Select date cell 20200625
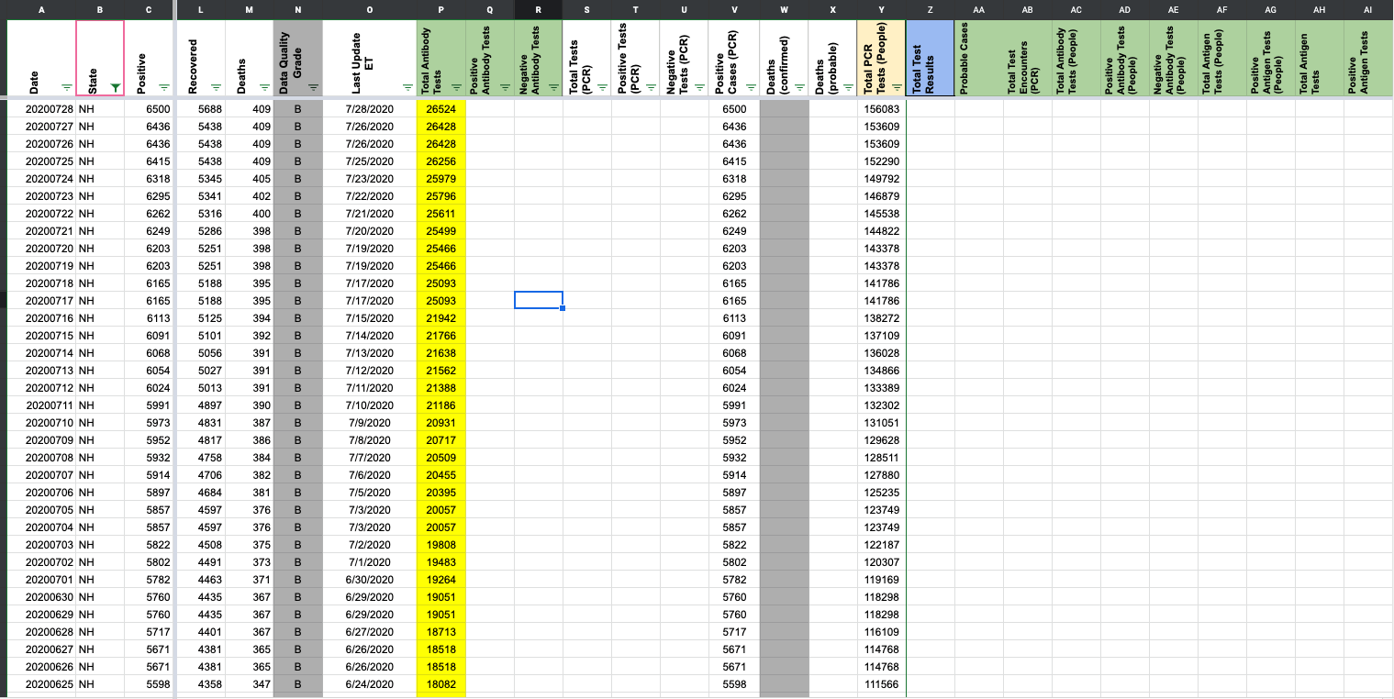Image resolution: width=1394 pixels, height=699 pixels. coord(40,683)
